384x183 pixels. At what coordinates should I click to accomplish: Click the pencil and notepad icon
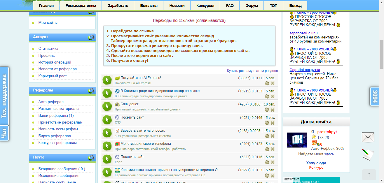tap(368, 154)
